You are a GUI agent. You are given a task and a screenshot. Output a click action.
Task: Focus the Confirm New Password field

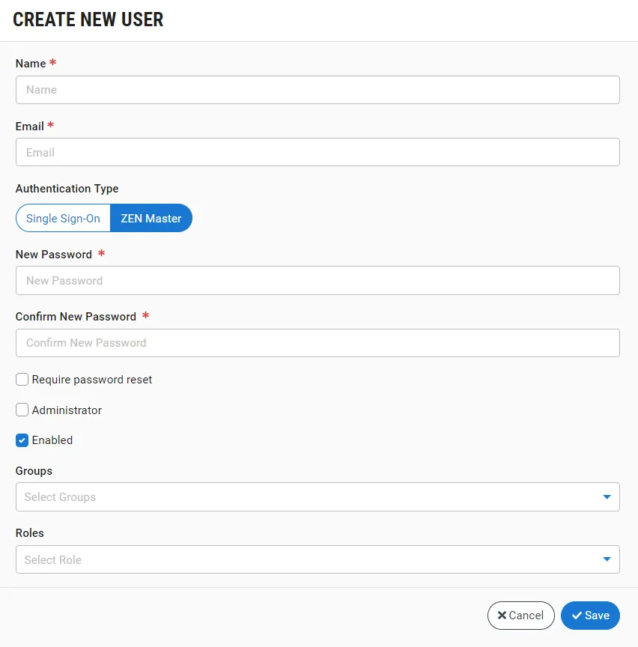tap(318, 343)
